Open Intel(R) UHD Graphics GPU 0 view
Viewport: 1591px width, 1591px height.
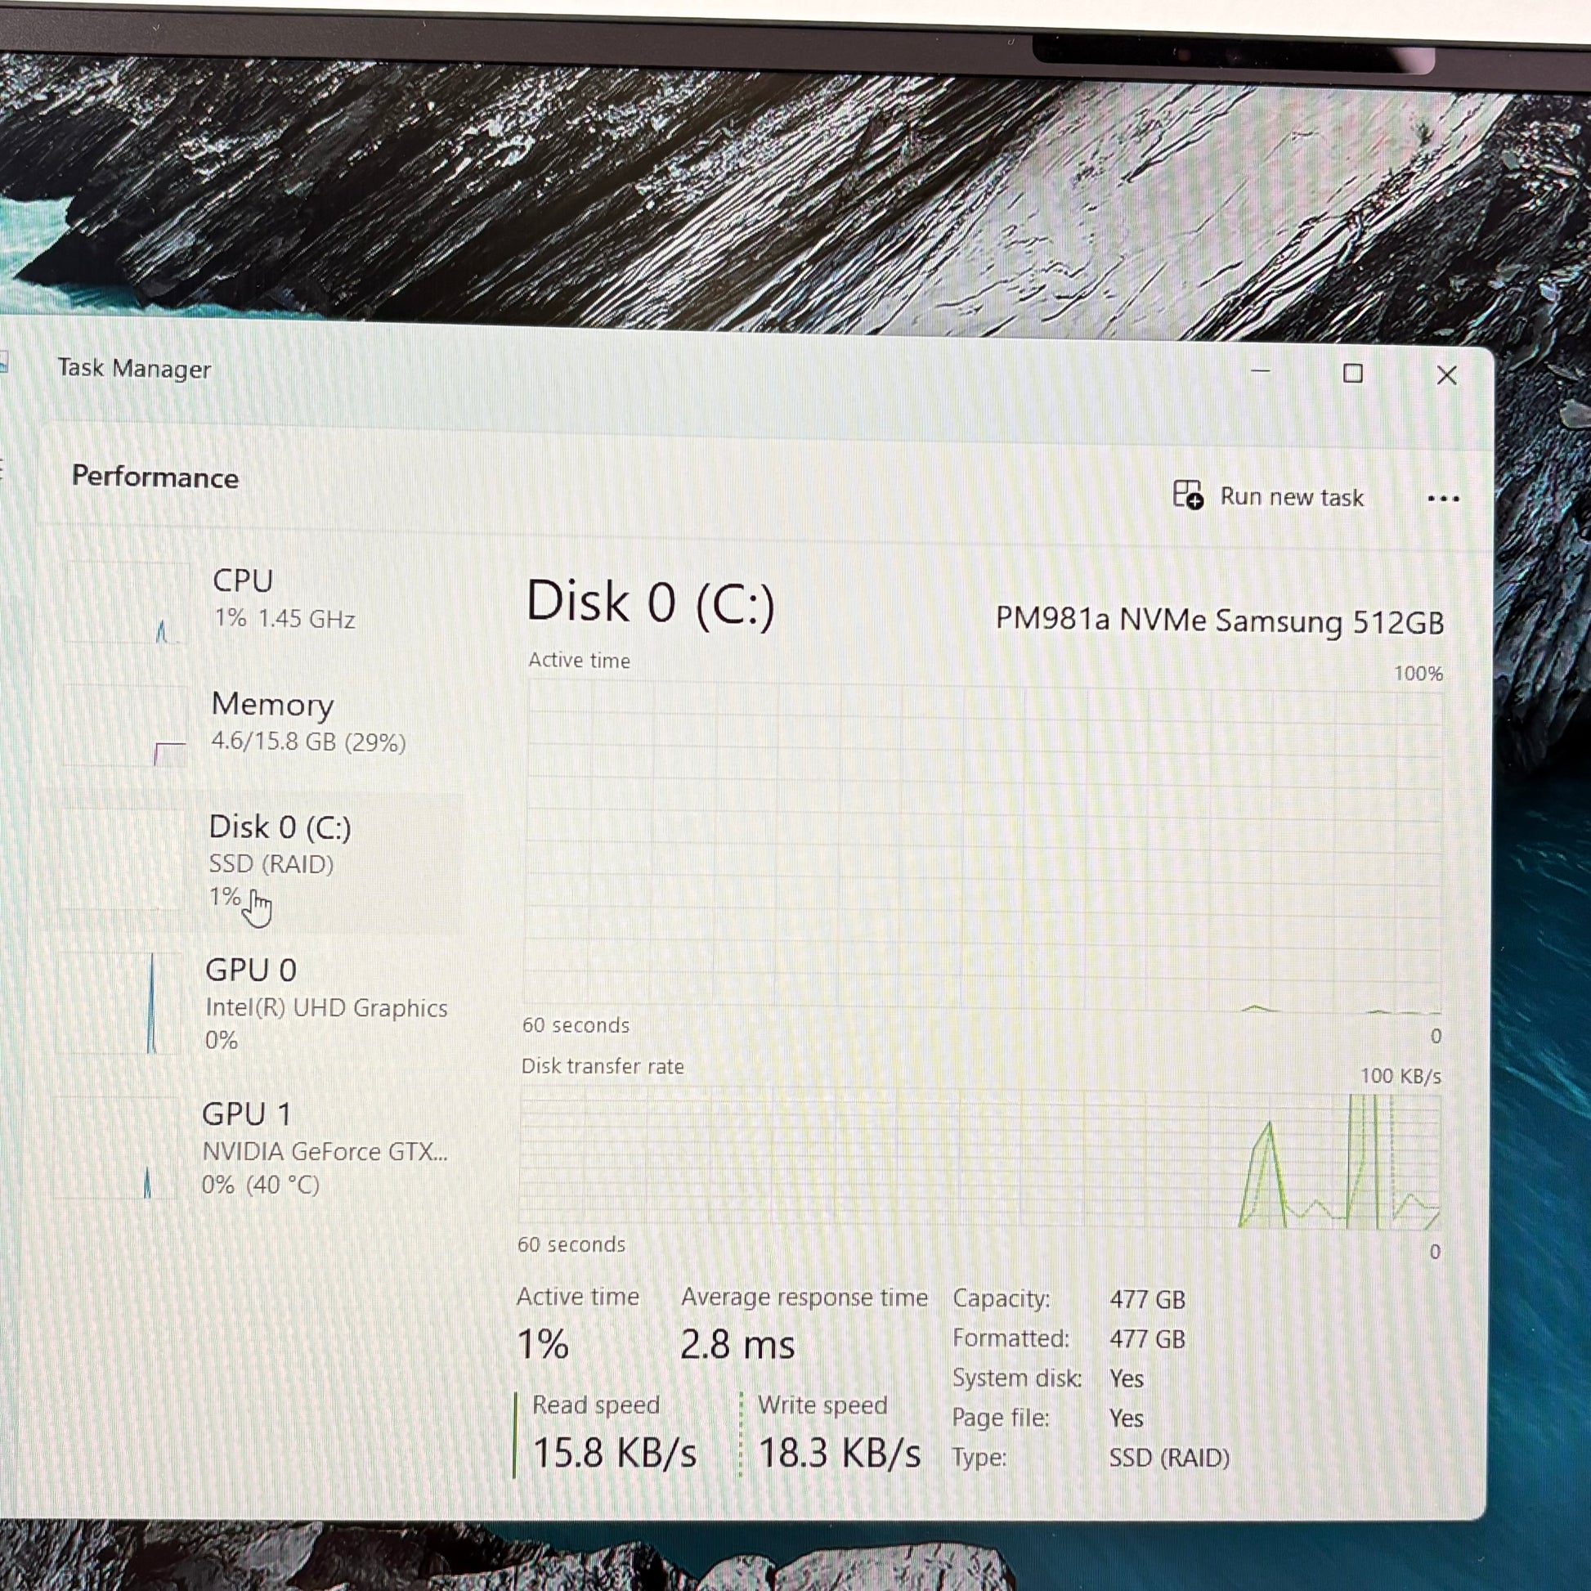325,1007
